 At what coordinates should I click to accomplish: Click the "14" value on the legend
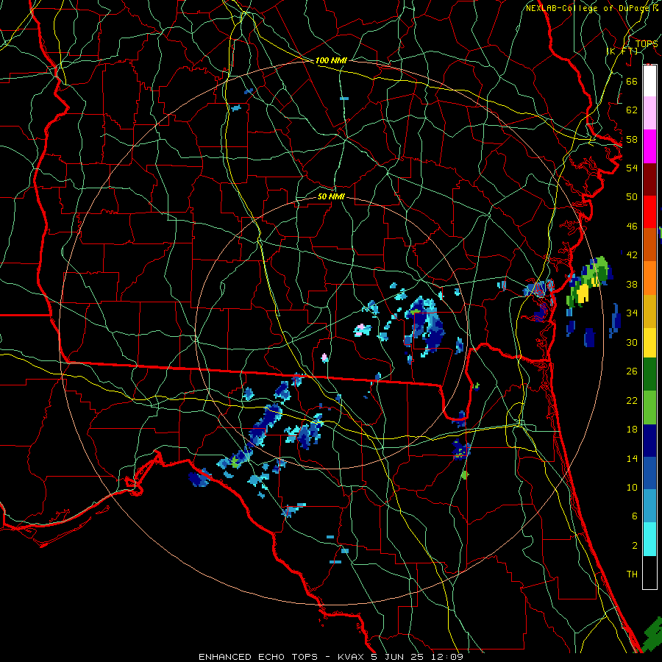point(632,458)
